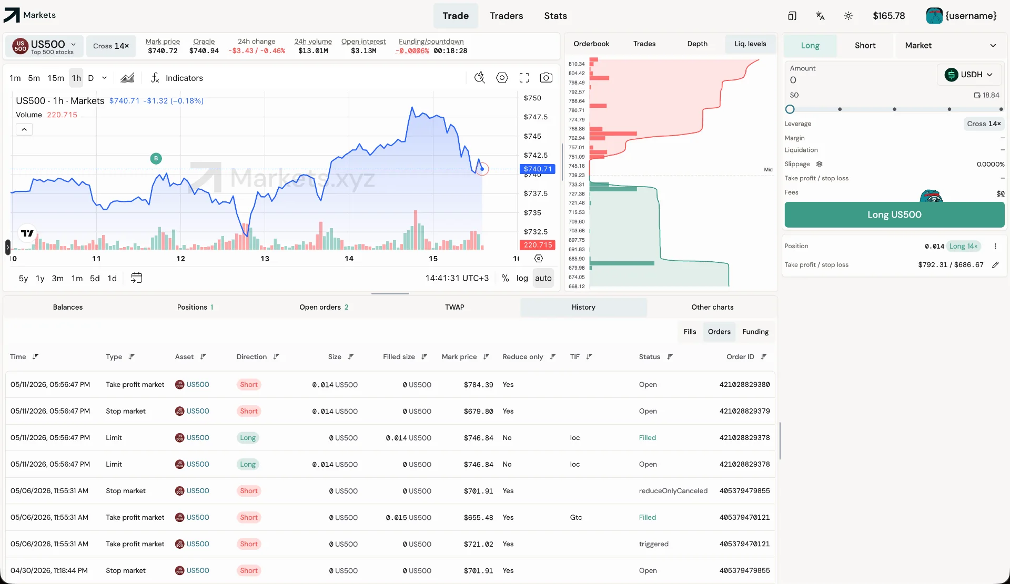Select the Long order side
Screen dimensions: 1010x584
pos(810,46)
